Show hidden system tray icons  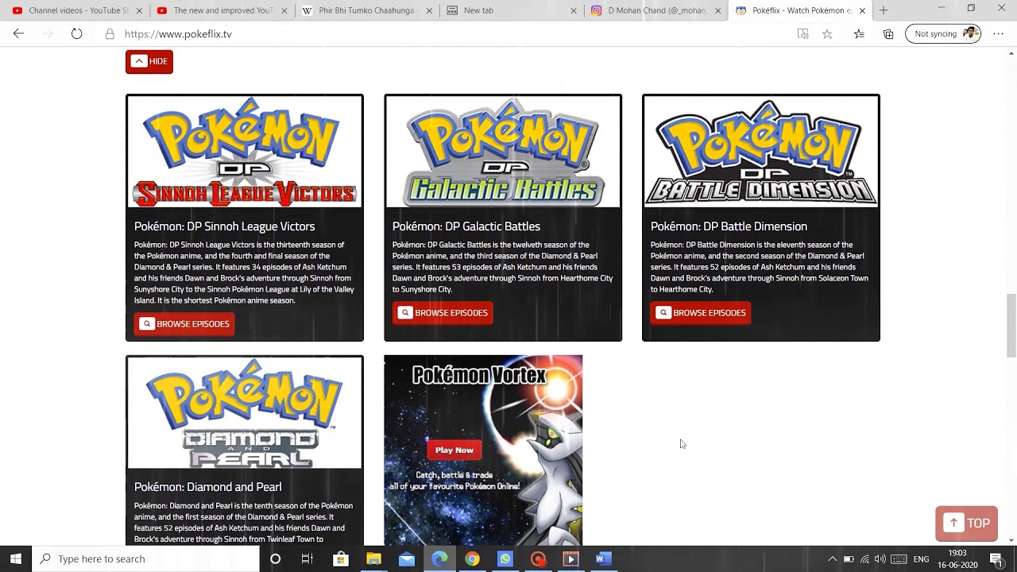pyautogui.click(x=832, y=558)
